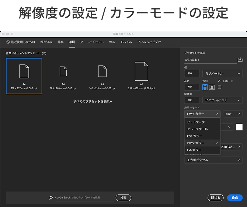The height and width of the screenshot is (207, 247).
Task: Choose the A3 document preset
Action: click(x=141, y=76)
